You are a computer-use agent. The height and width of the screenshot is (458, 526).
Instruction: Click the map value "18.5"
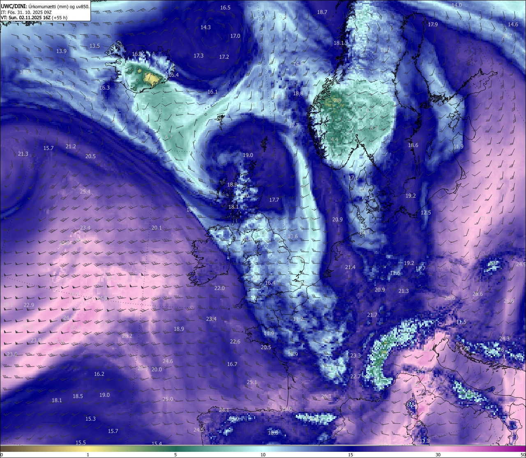pyautogui.click(x=78, y=396)
